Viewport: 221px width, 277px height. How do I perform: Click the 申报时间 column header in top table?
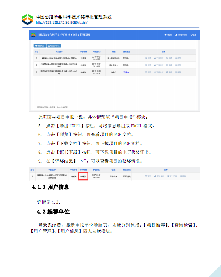(97, 52)
